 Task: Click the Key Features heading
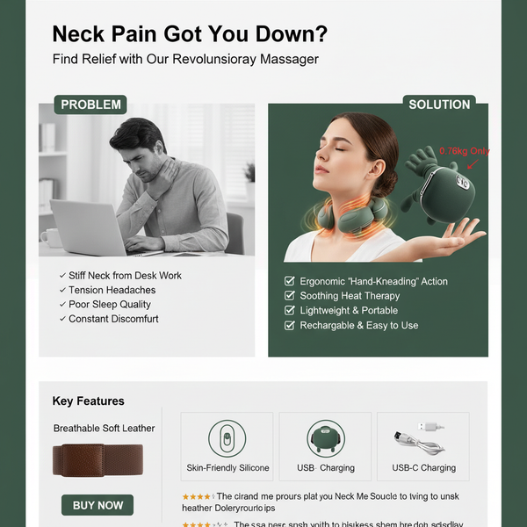coord(88,401)
